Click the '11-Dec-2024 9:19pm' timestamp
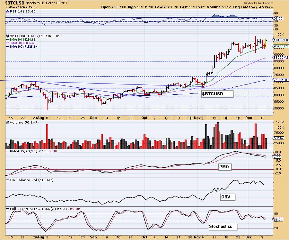Viewport: 289px width, 240px height. pos(21,7)
